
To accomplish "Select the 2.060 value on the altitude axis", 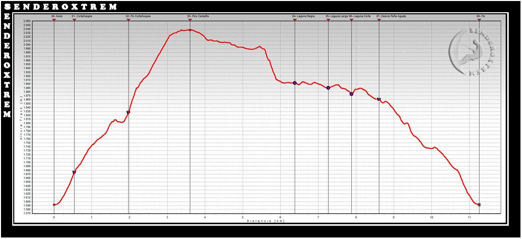I will [x=27, y=21].
